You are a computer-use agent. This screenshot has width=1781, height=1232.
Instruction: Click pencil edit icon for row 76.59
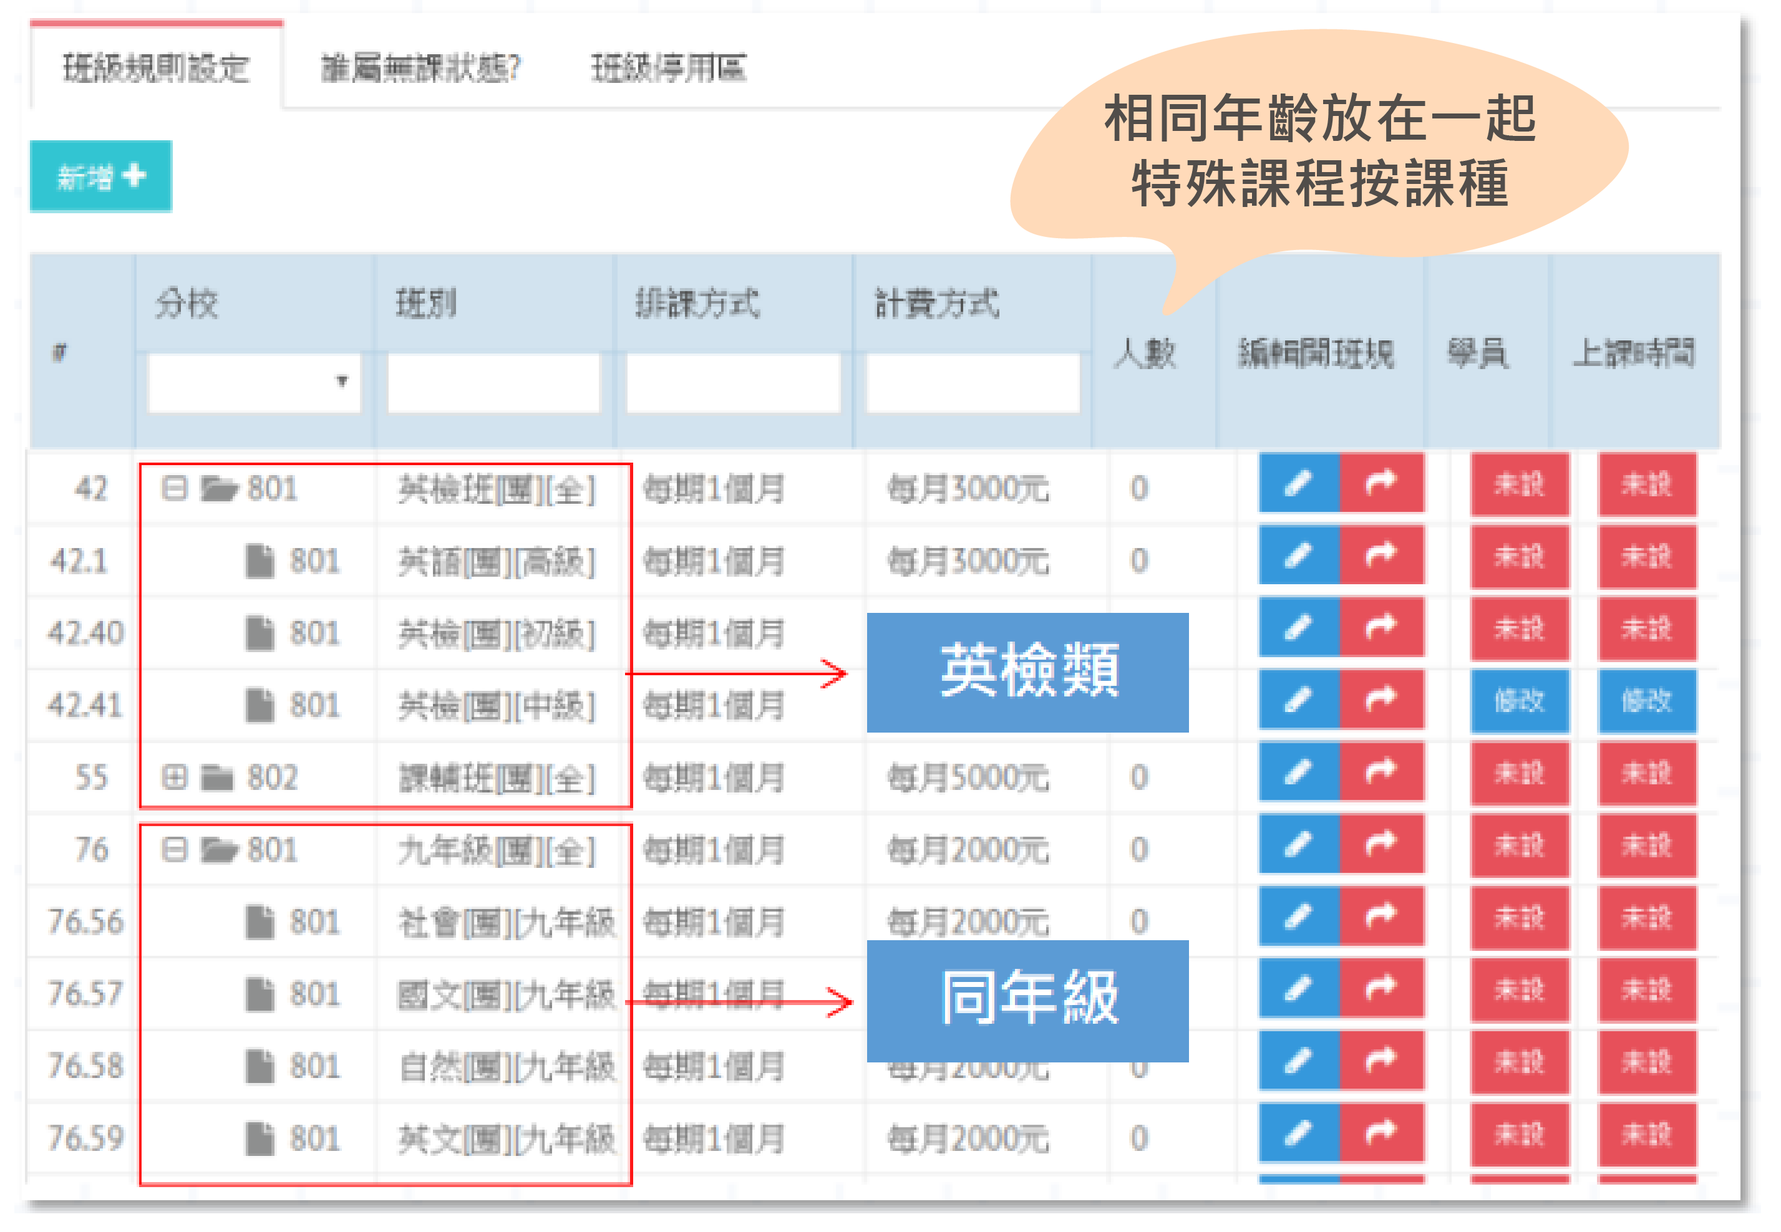click(1298, 1133)
